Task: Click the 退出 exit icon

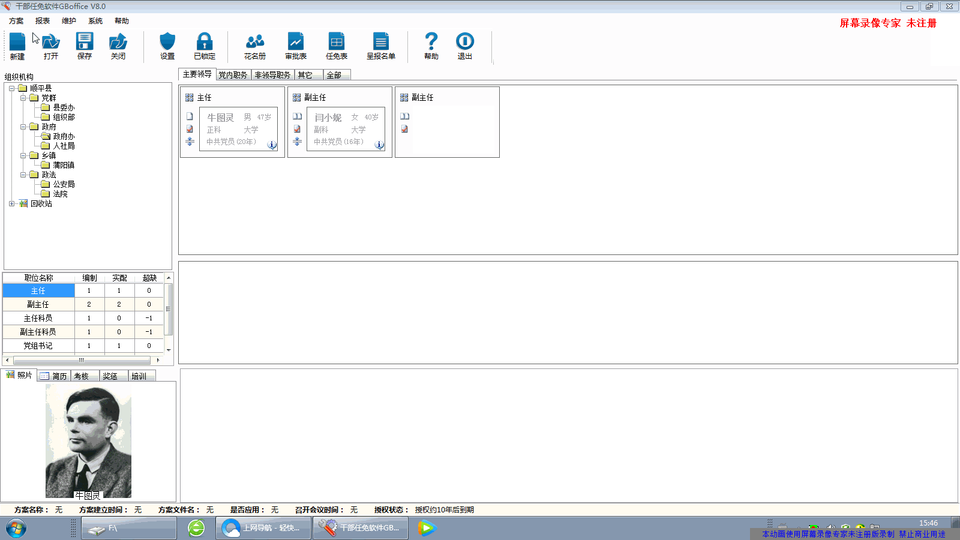Action: pyautogui.click(x=465, y=43)
